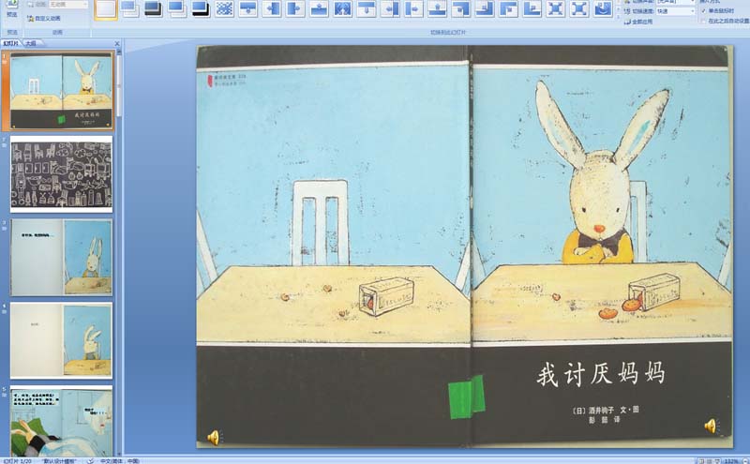
Task: Apply the Wedge transition icon
Action: coord(342,8)
